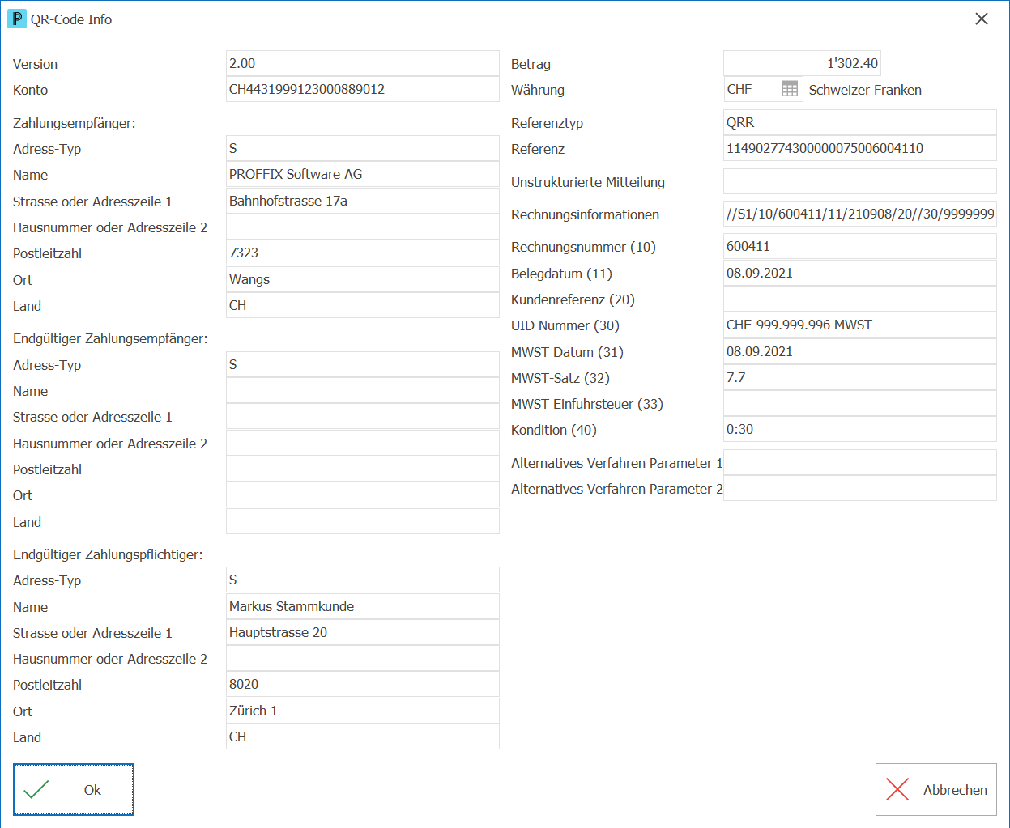Cancel with the Abbrechen button
Screen dimensions: 1010x828
click(936, 789)
